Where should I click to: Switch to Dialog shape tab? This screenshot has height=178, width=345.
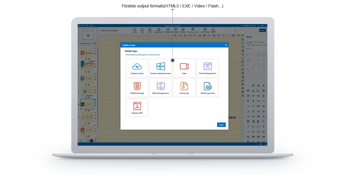(253, 45)
